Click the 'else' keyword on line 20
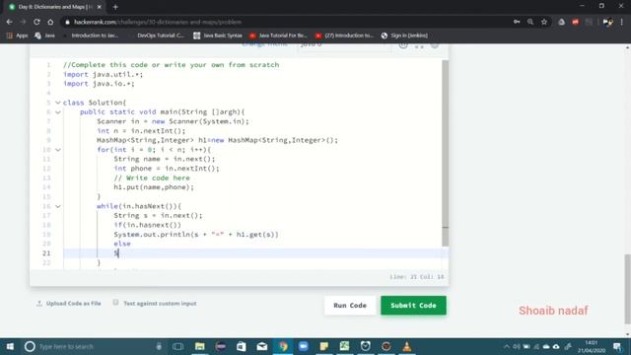The width and height of the screenshot is (631, 355). click(x=122, y=244)
